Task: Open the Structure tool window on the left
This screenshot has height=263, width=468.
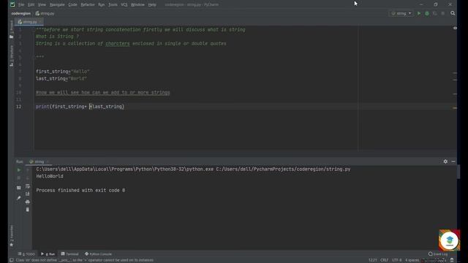Action: point(12,56)
